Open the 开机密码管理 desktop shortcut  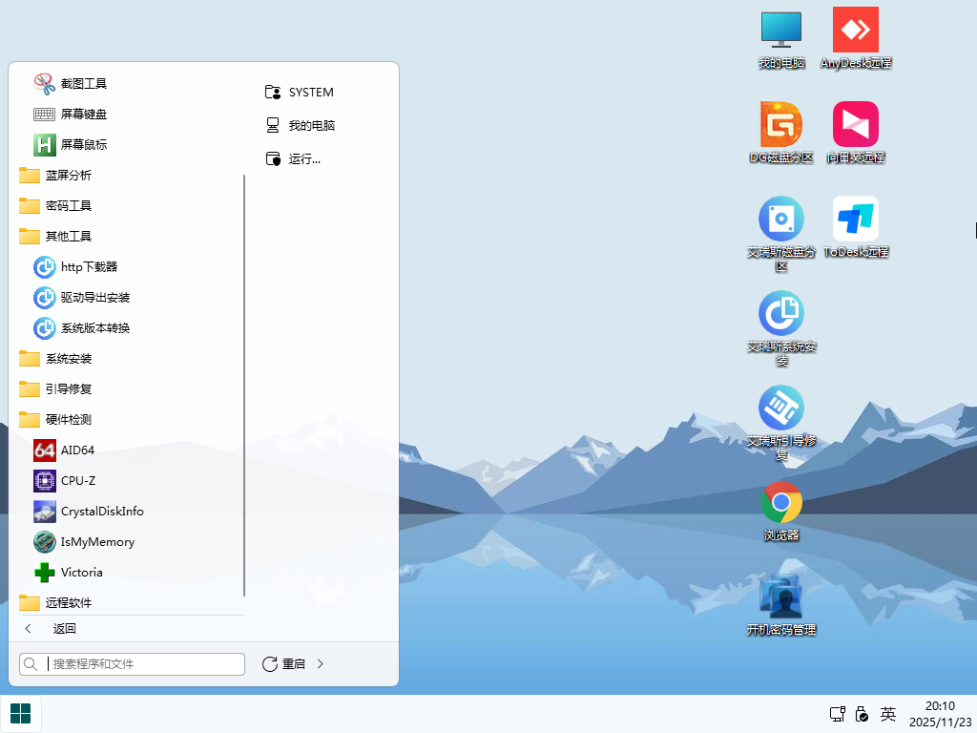pyautogui.click(x=780, y=597)
